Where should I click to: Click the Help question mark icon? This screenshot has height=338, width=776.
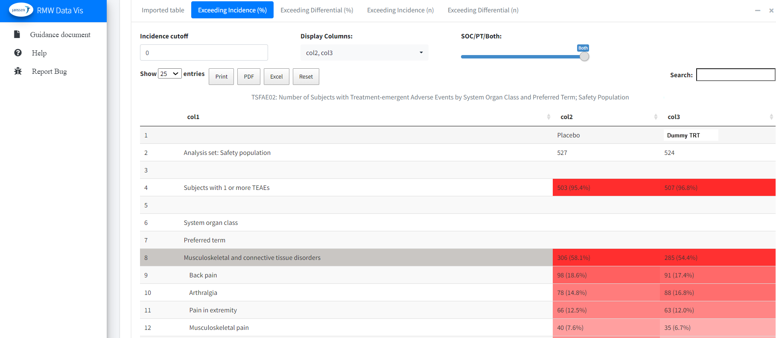(18, 53)
